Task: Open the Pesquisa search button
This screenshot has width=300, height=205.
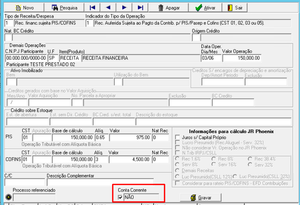Action: [x=64, y=8]
